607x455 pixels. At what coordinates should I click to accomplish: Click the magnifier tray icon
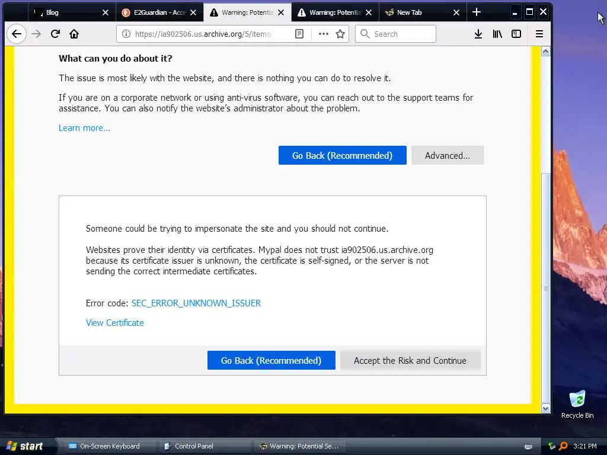[x=563, y=446]
